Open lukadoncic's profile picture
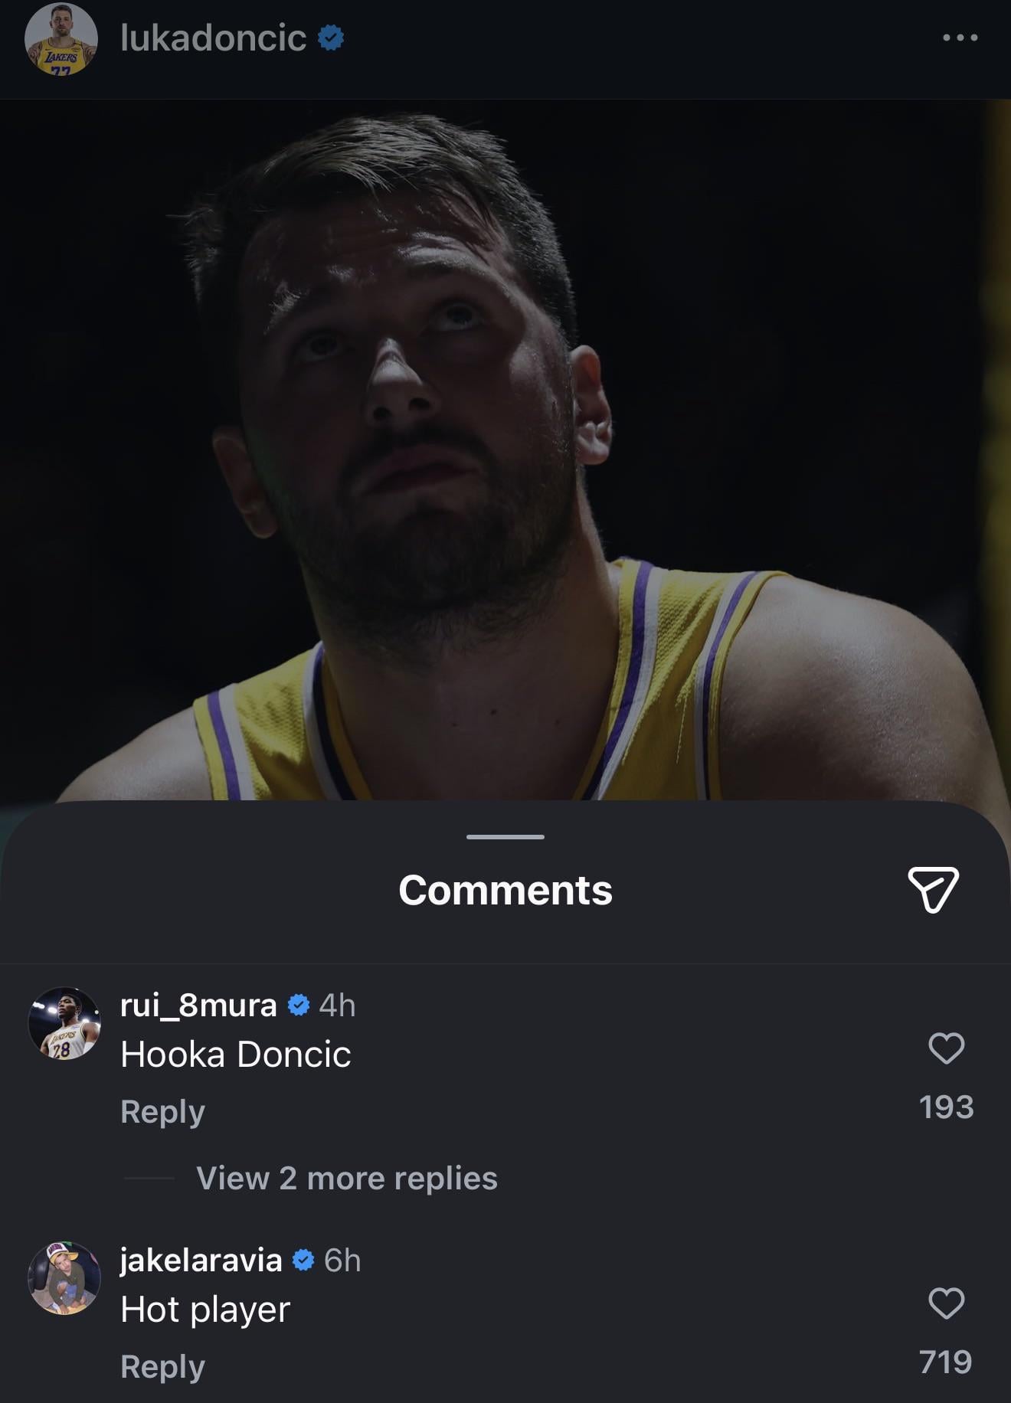This screenshot has width=1011, height=1403. (x=61, y=38)
